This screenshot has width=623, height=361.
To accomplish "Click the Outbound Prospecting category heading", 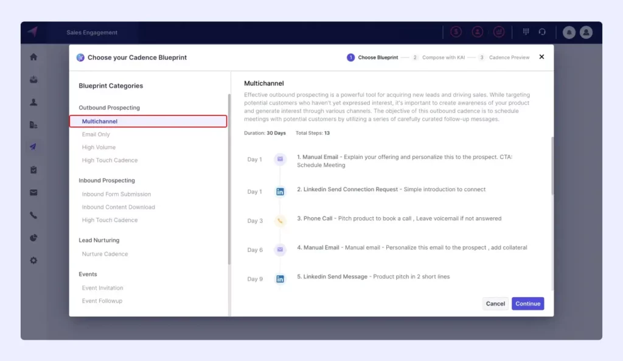I will [110, 108].
